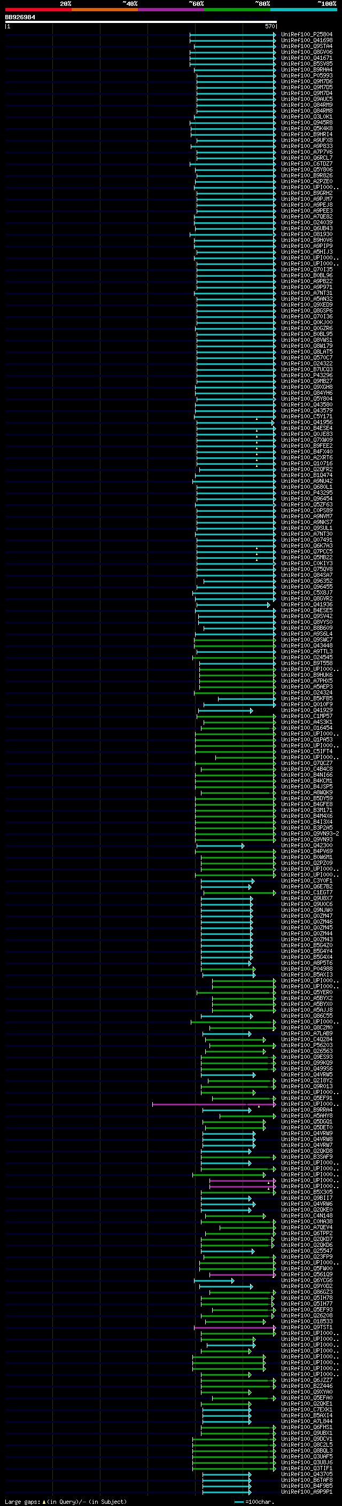Select the query label BB926984
The height and width of the screenshot is (1506, 342).
(20, 18)
